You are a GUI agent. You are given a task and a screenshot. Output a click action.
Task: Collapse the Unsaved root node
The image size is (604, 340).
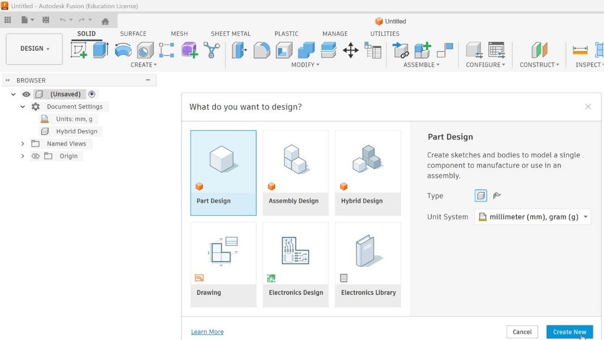[x=14, y=94]
